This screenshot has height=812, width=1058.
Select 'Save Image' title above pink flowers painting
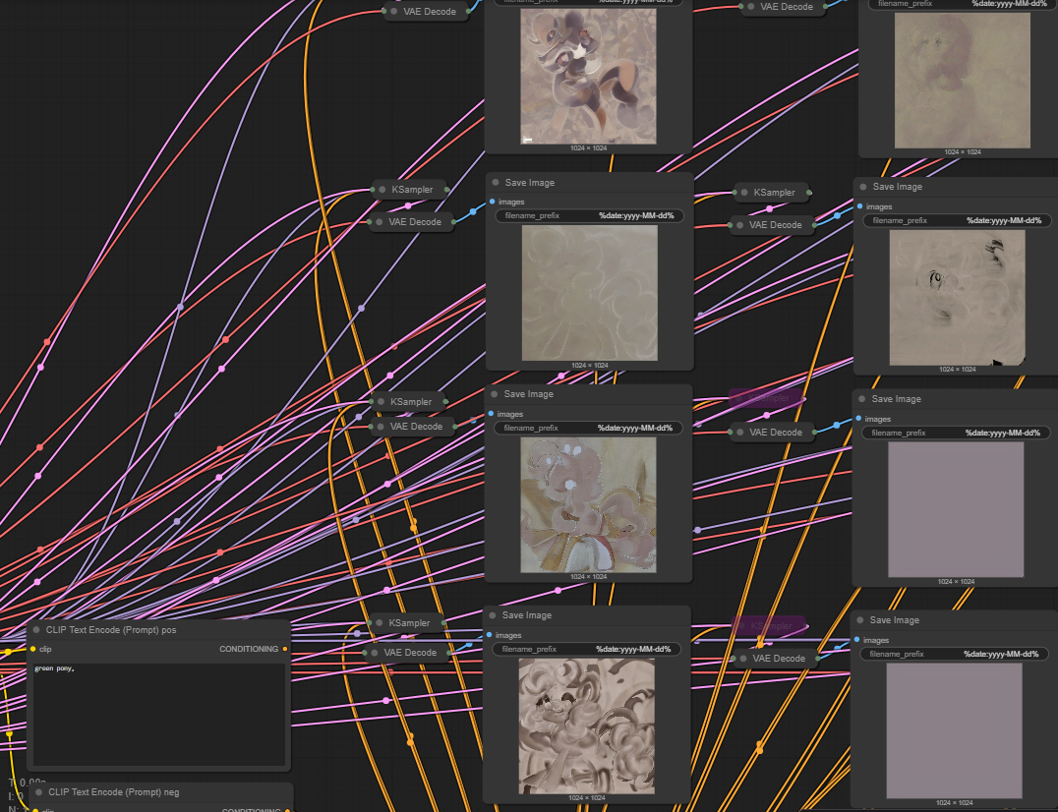click(528, 394)
